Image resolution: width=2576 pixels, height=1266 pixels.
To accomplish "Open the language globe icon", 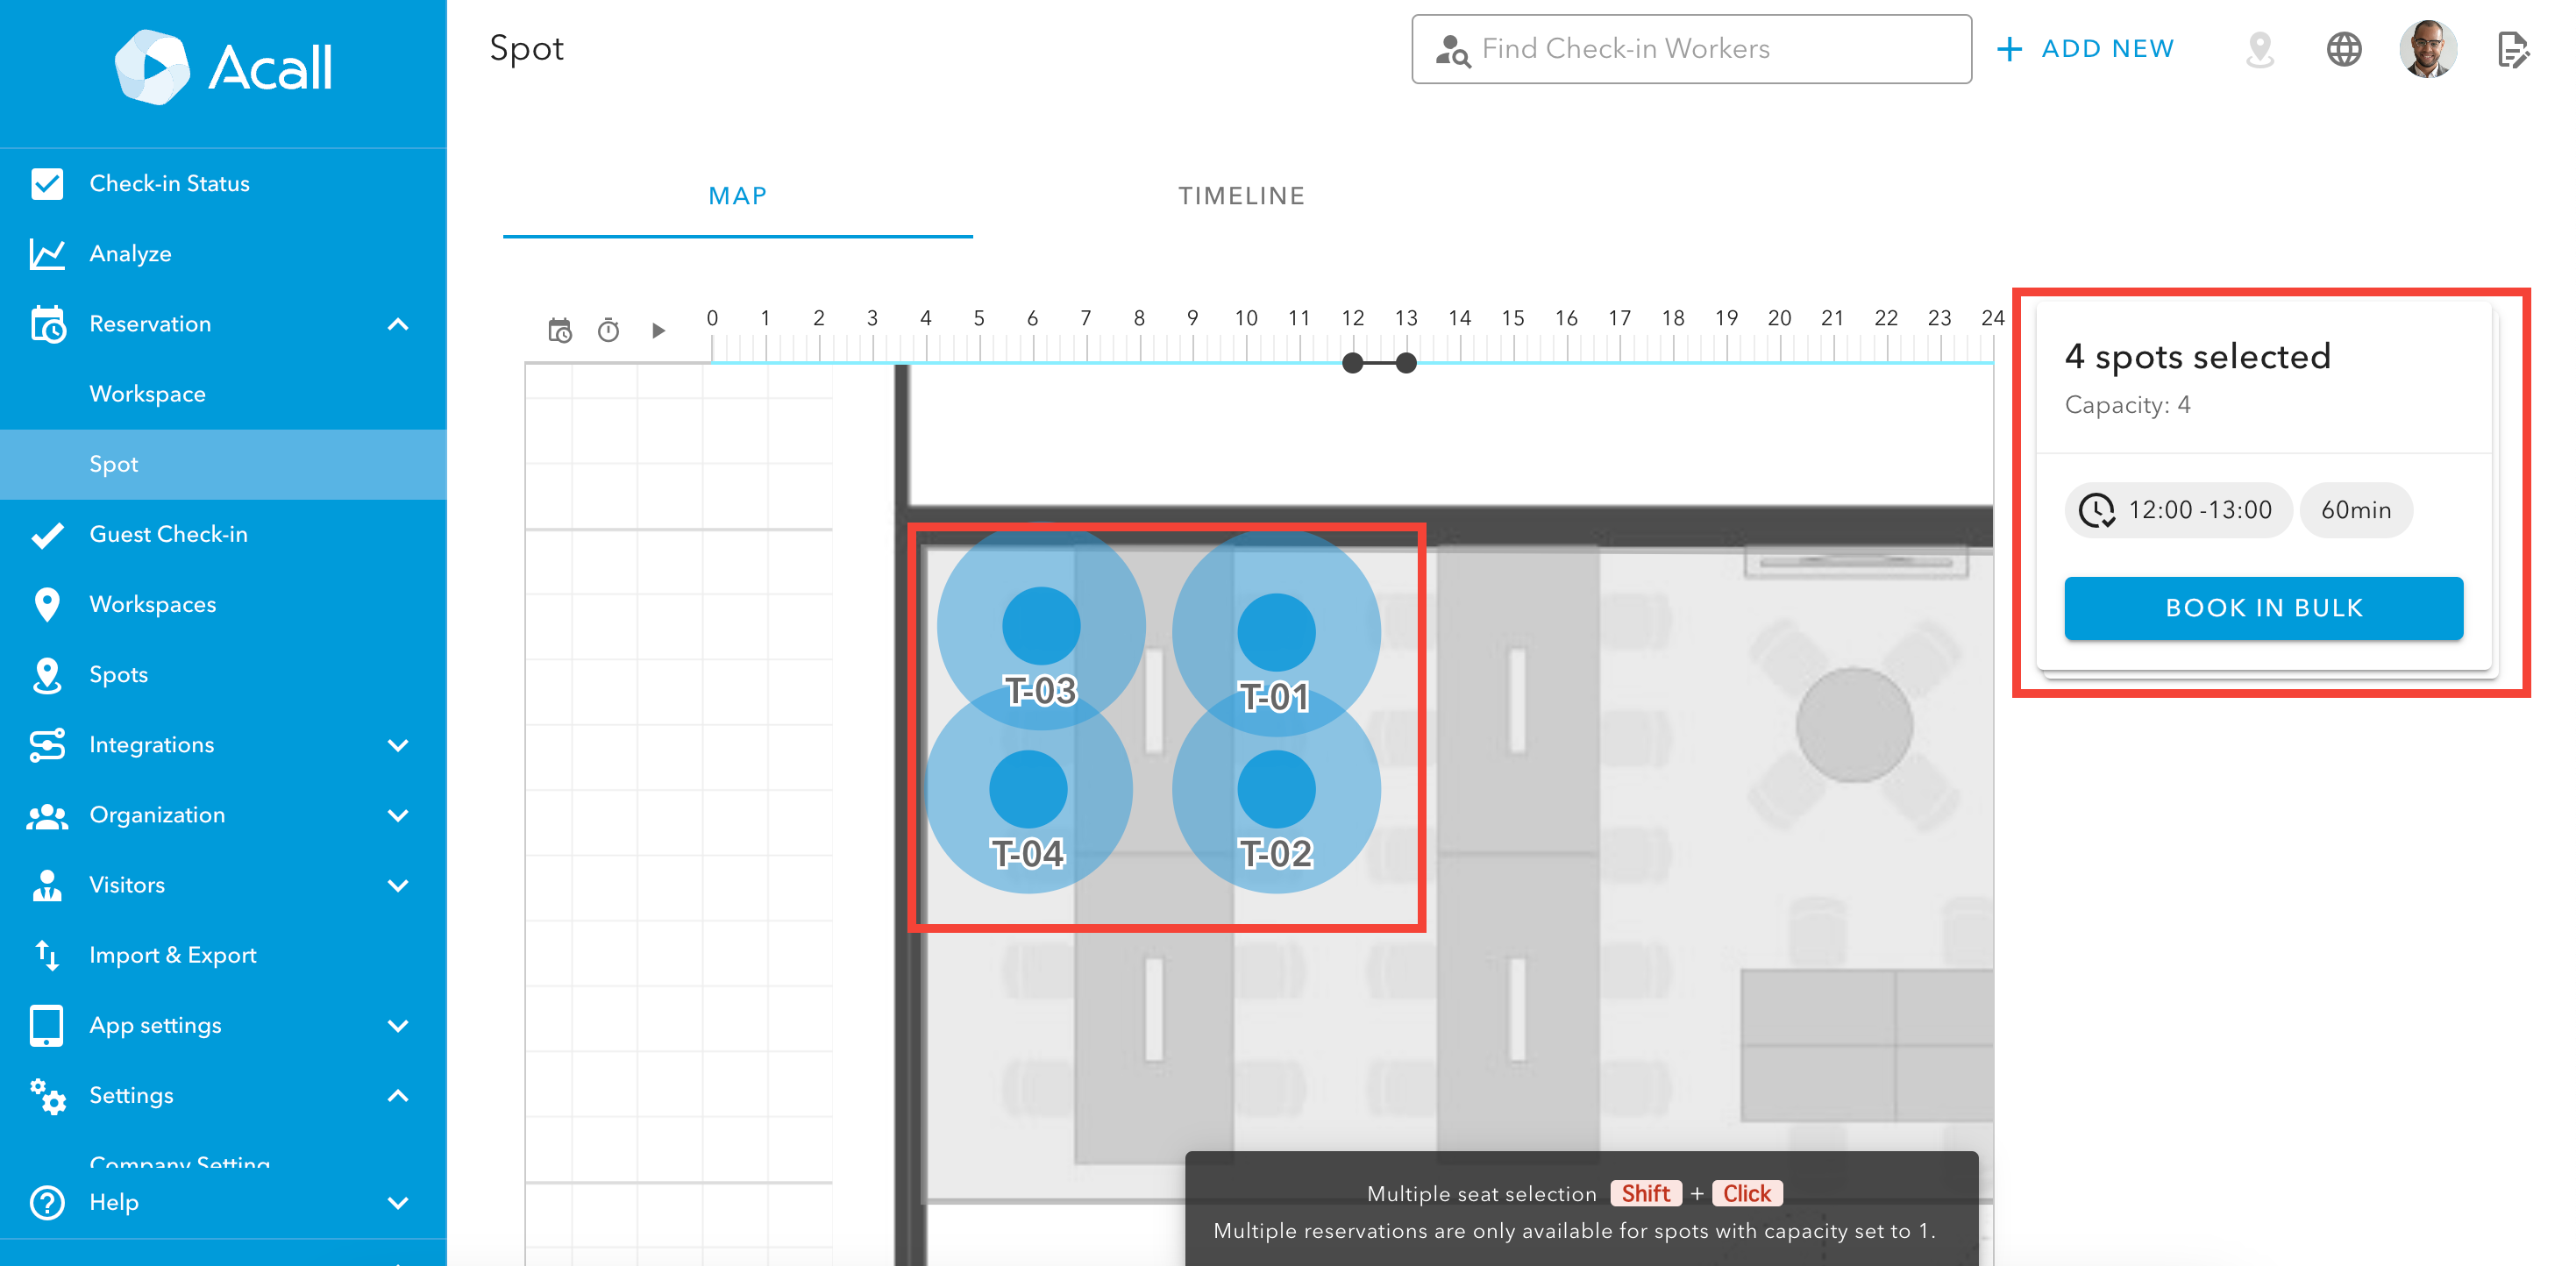I will pos(2344,49).
